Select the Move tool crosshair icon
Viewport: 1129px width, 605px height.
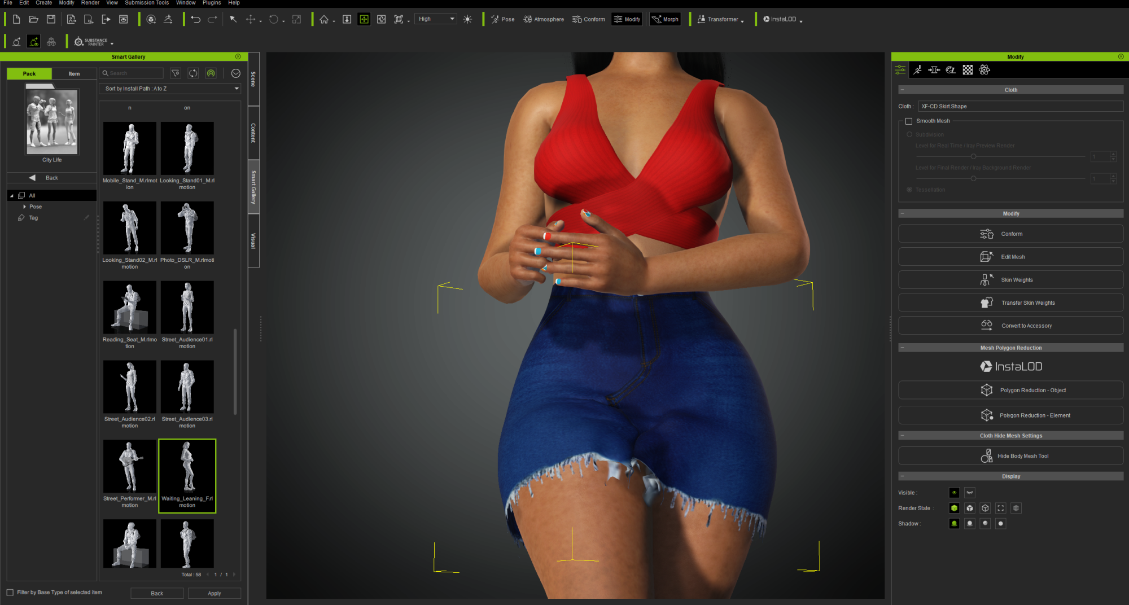point(251,19)
